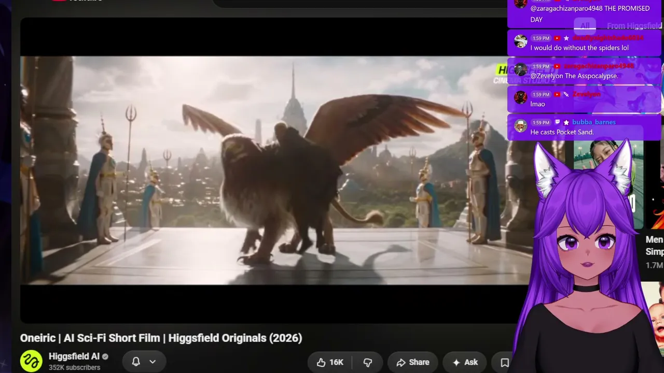The image size is (664, 373).
Task: Click '@Zevelyon The Asspocalypse.' chat text
Action: pos(574,76)
